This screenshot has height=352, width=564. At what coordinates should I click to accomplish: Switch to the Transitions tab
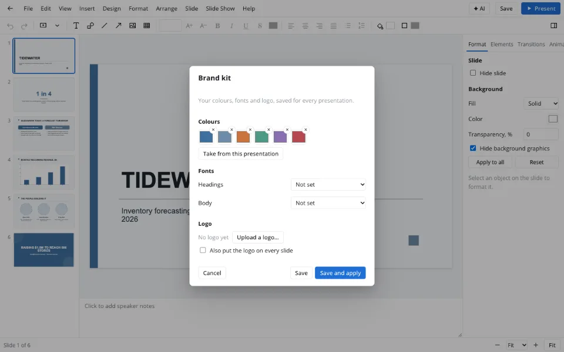pyautogui.click(x=531, y=44)
